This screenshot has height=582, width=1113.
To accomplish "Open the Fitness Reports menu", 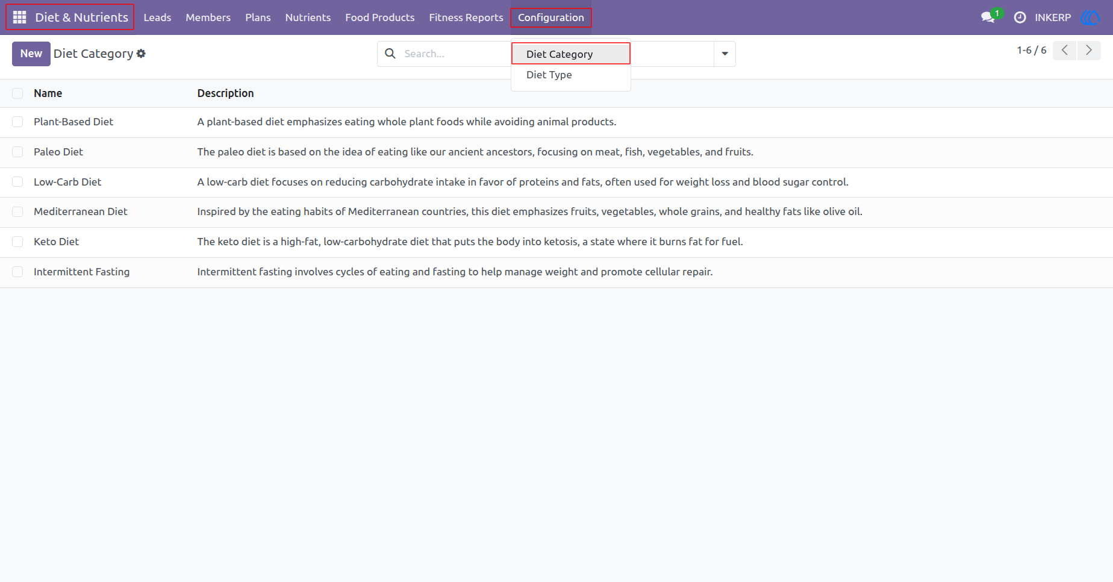I will (x=466, y=17).
